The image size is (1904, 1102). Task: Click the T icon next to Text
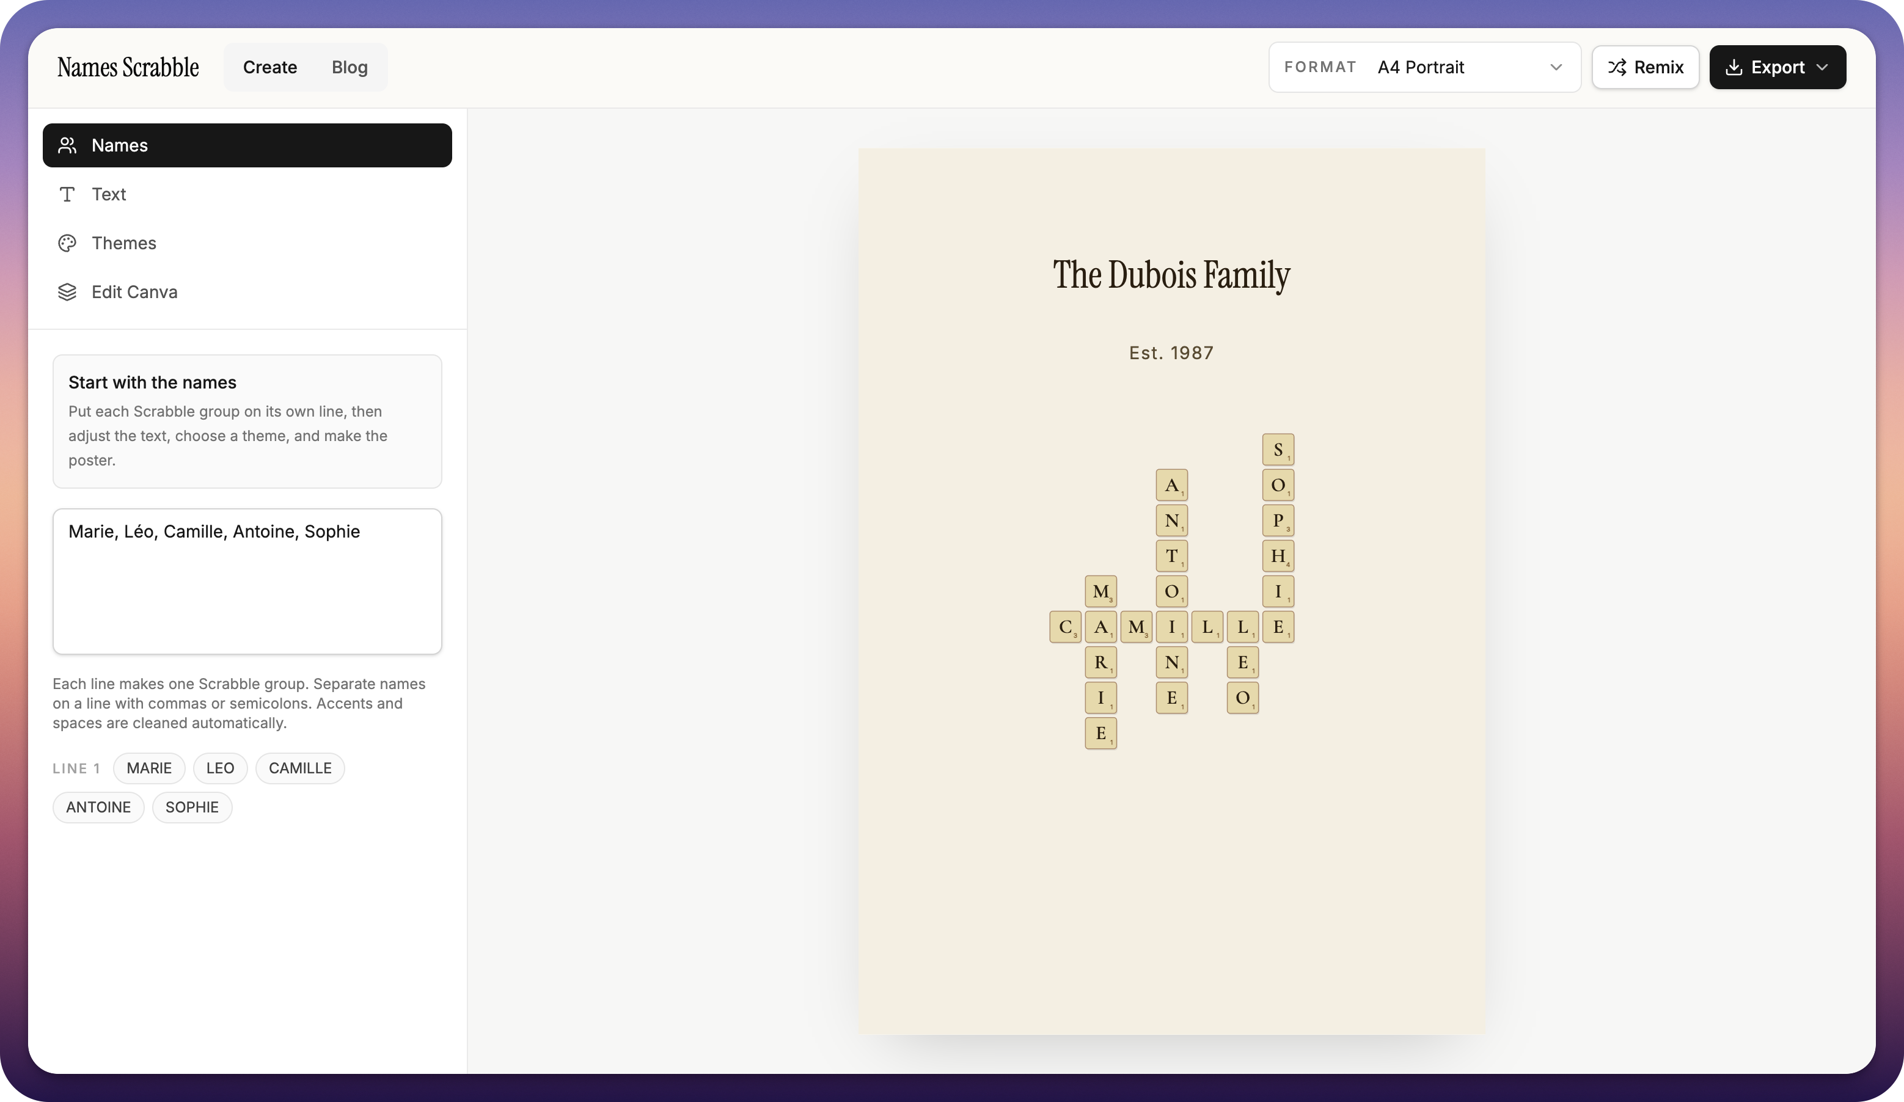coord(67,194)
